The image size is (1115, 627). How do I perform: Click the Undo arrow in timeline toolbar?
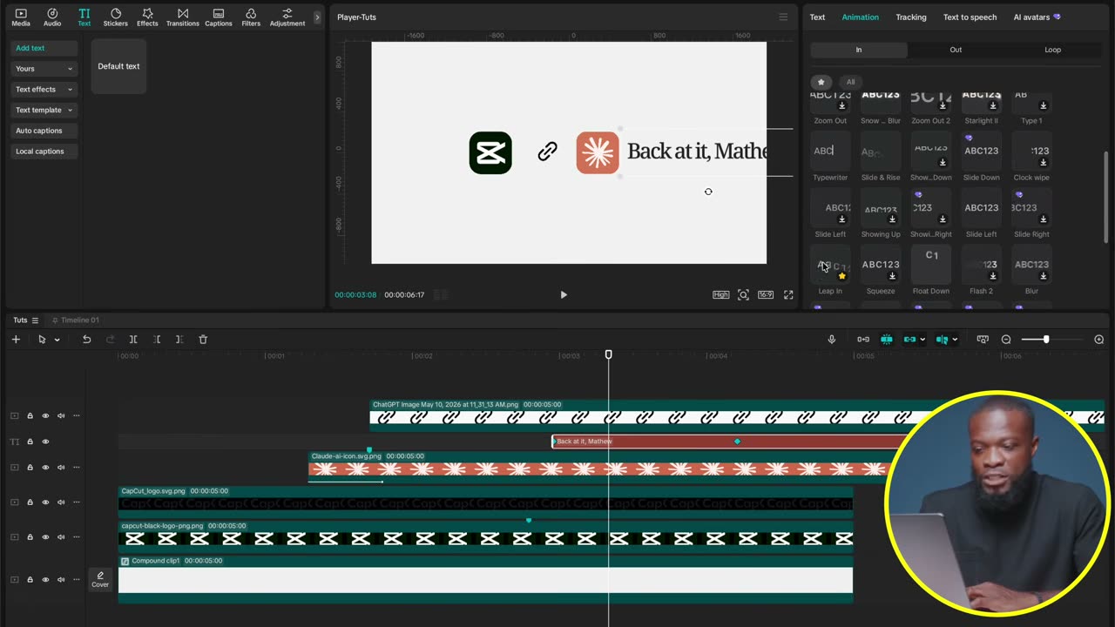pos(86,340)
